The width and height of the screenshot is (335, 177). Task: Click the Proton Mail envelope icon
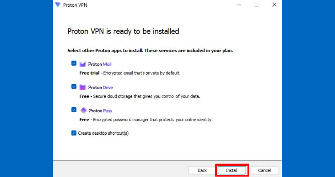pyautogui.click(x=82, y=64)
